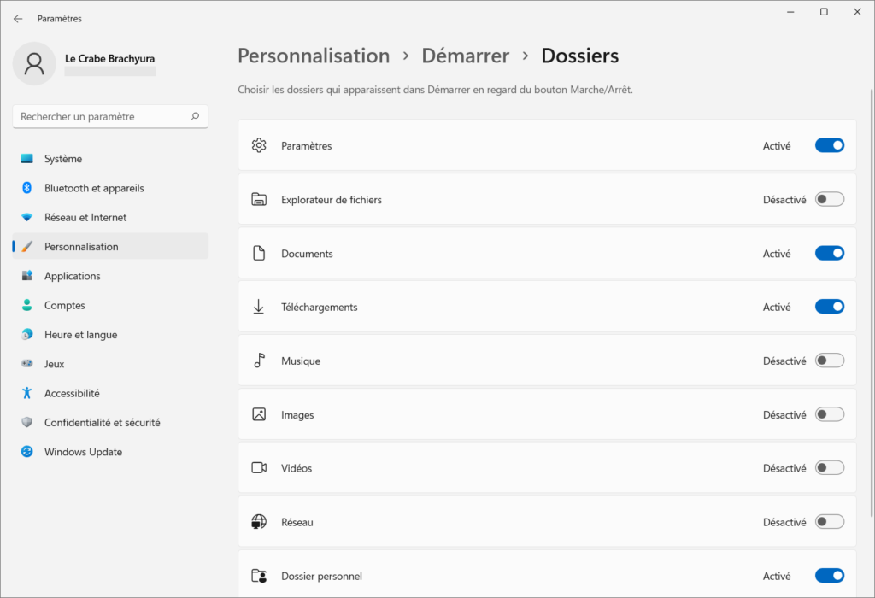
Task: Click the back arrow button
Action: [x=18, y=19]
